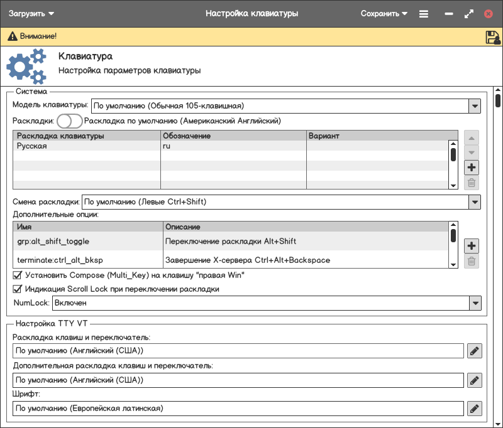Viewport: 503px width, 428px height.
Task: Open the hamburger menu in title bar
Action: point(424,13)
